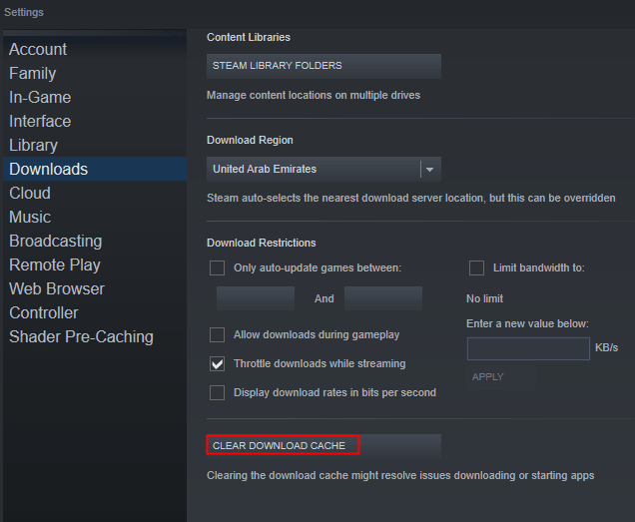Click the cache-clearing description text
635x522 pixels.
pyautogui.click(x=400, y=475)
